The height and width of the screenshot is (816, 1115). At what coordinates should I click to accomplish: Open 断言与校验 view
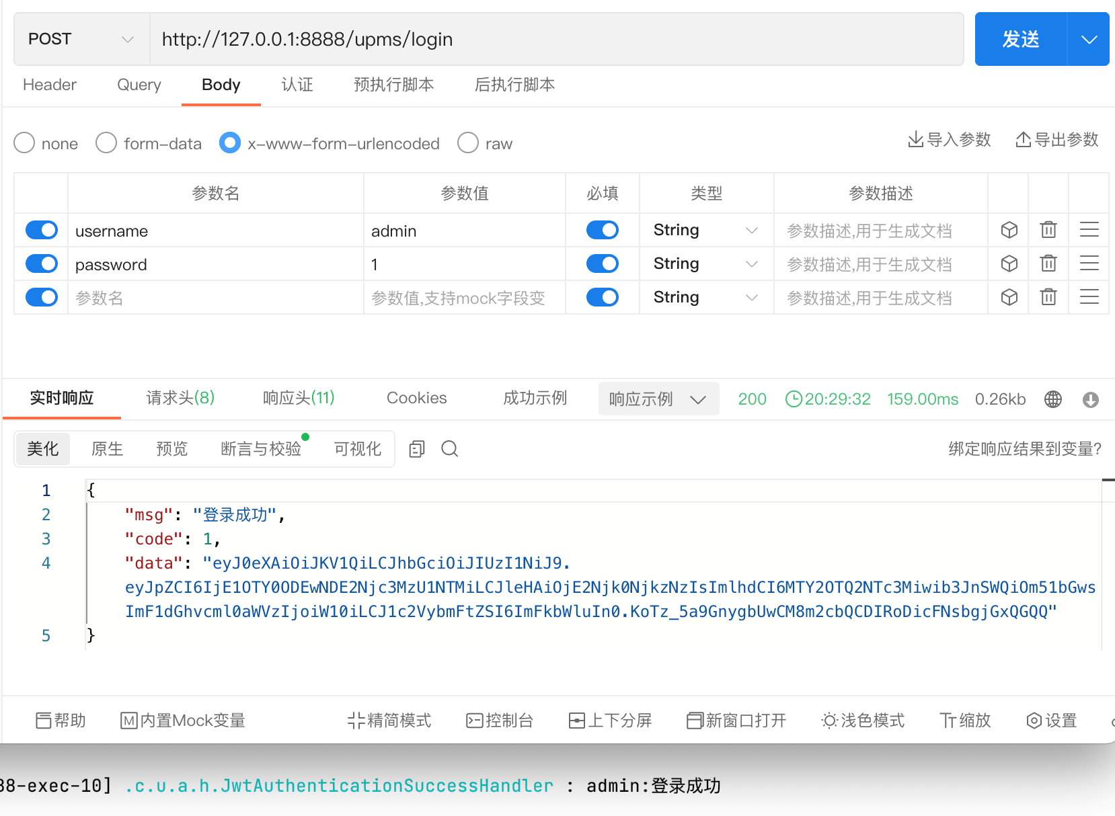261,449
